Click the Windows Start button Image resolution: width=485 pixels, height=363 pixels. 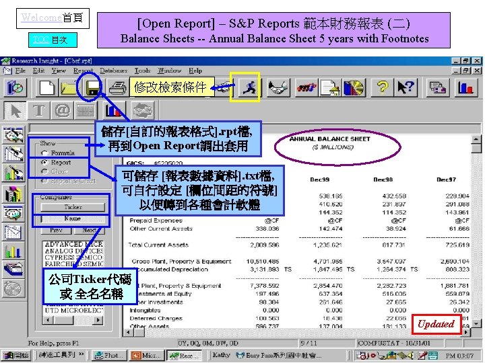tap(16, 356)
